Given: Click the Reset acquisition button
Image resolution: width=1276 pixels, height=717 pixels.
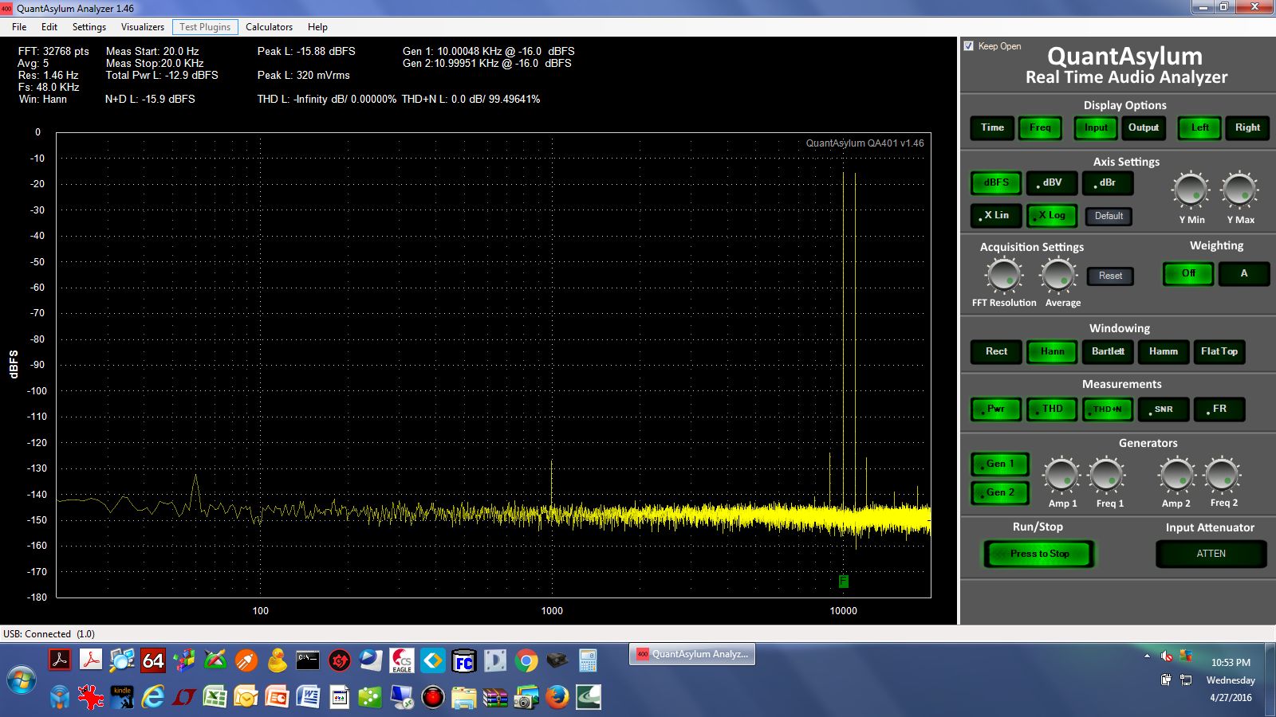Looking at the screenshot, I should 1110,276.
